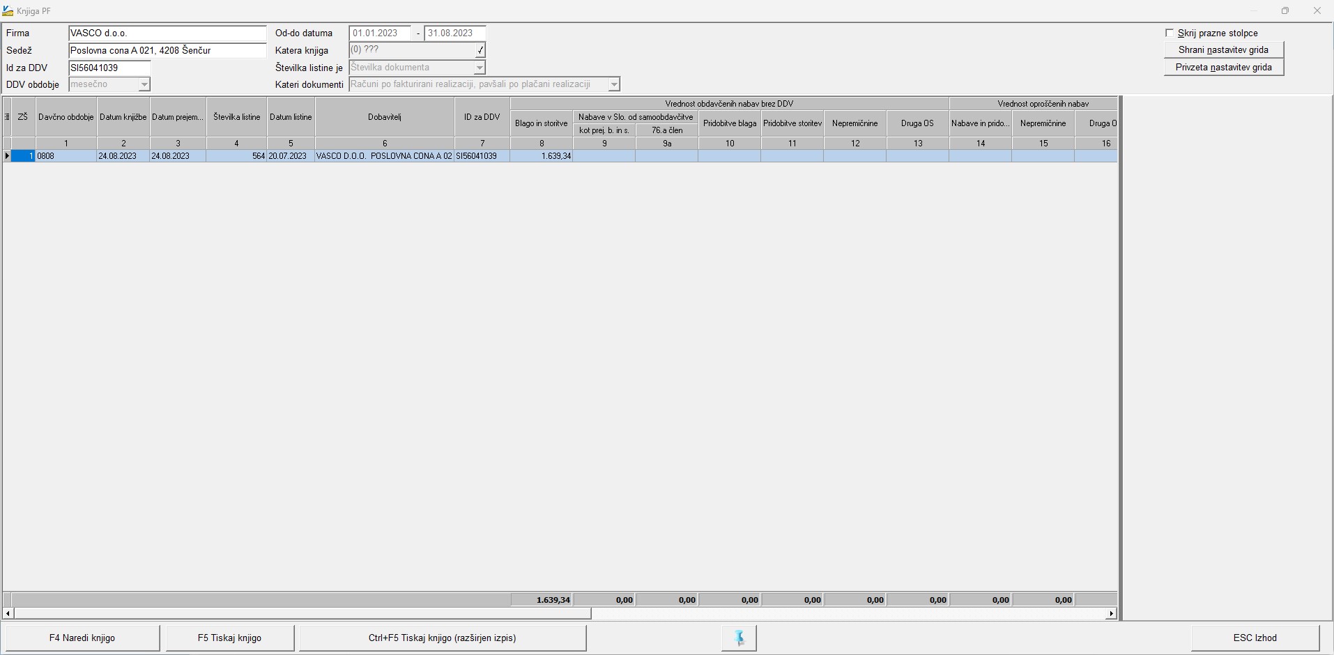Click the horizontal scrollbar thumb

[x=302, y=614]
